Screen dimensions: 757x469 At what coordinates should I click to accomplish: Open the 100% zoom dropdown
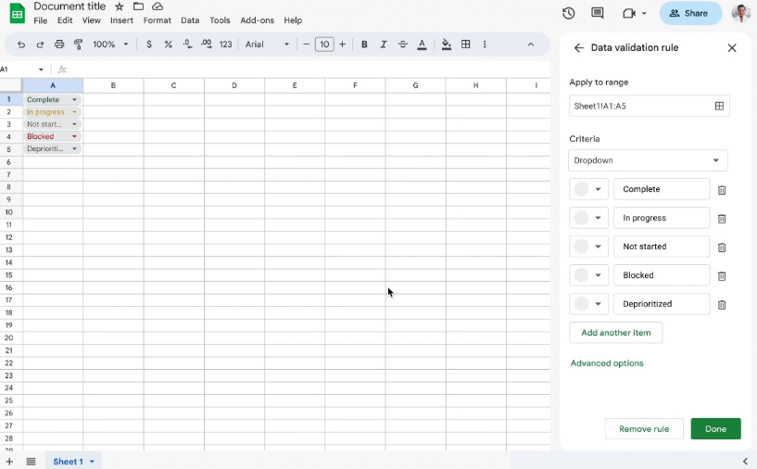pos(110,44)
